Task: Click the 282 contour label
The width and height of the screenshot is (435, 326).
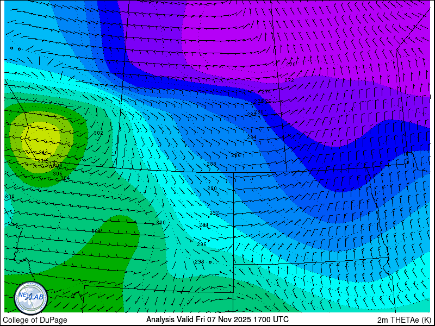Action: [x=252, y=114]
